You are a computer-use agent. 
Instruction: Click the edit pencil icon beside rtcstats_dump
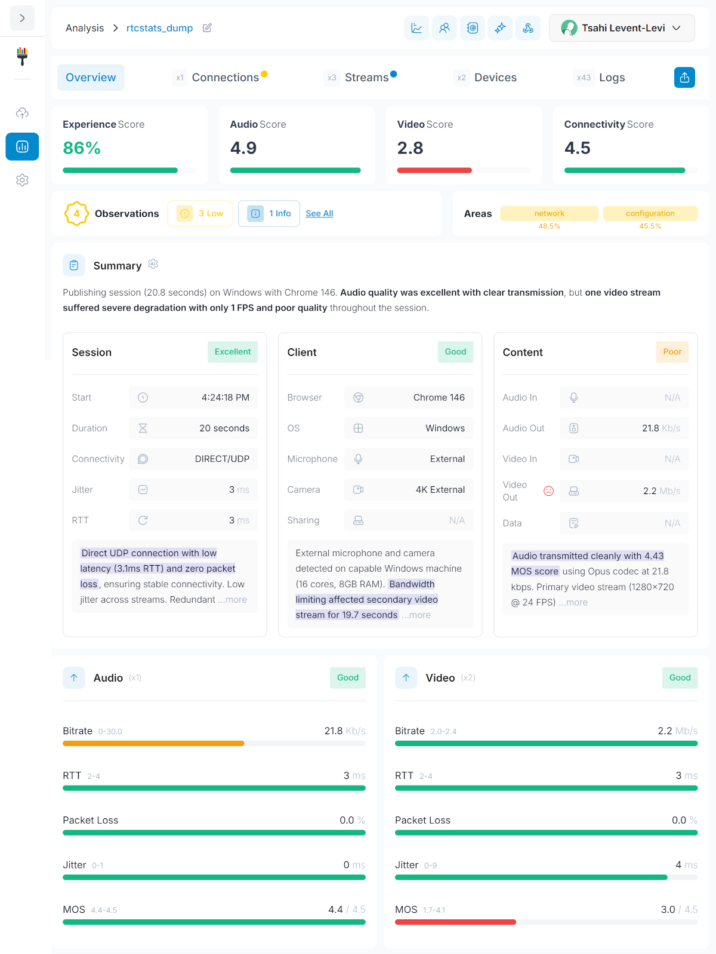coord(207,28)
